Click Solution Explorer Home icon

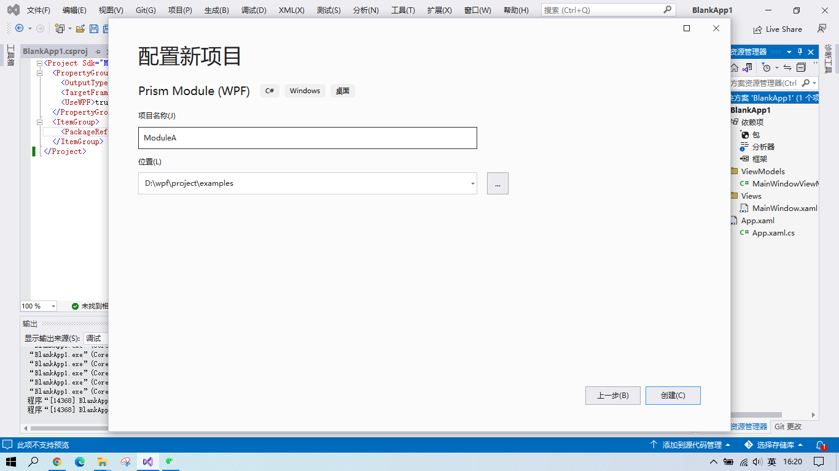(x=735, y=67)
